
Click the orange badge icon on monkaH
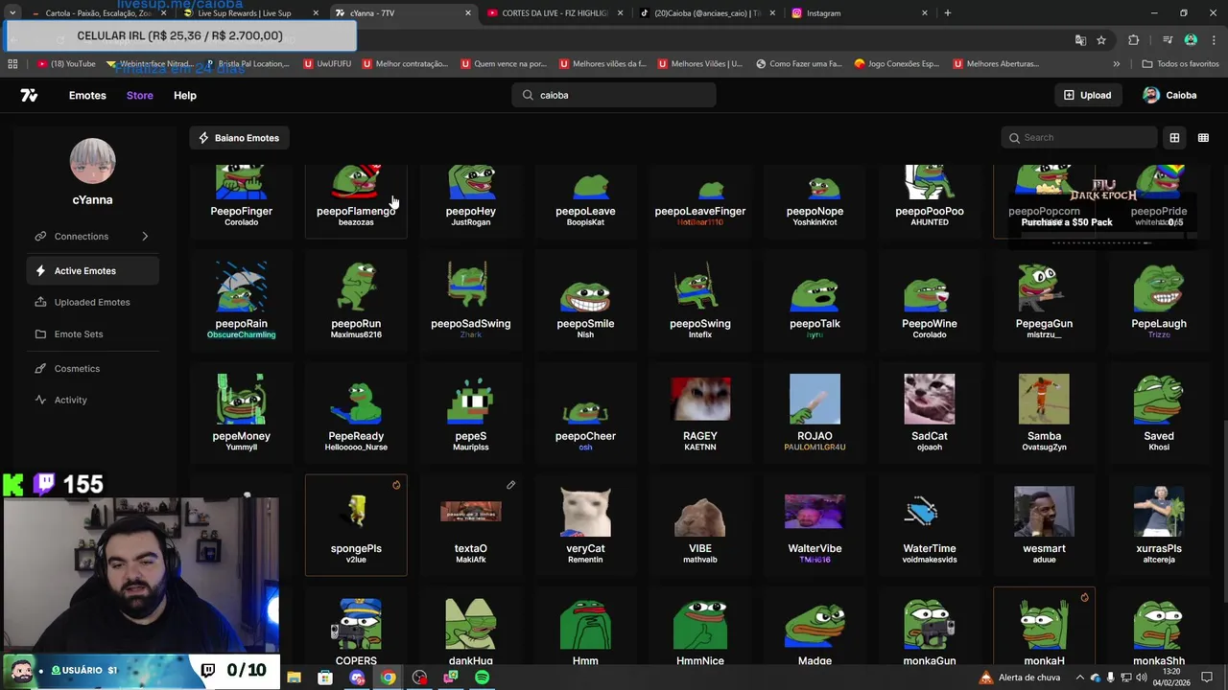[1084, 598]
